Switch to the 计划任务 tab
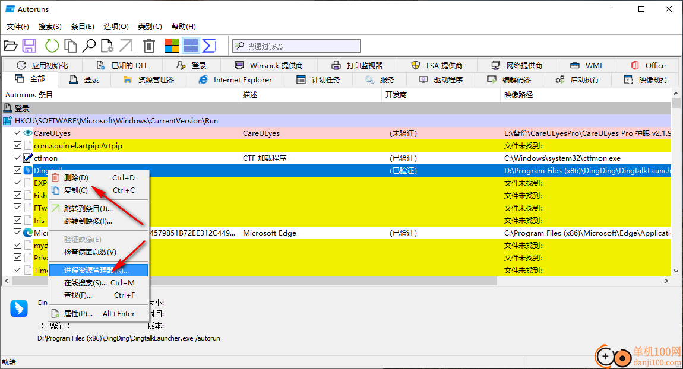Image resolution: width=683 pixels, height=369 pixels. [x=318, y=79]
